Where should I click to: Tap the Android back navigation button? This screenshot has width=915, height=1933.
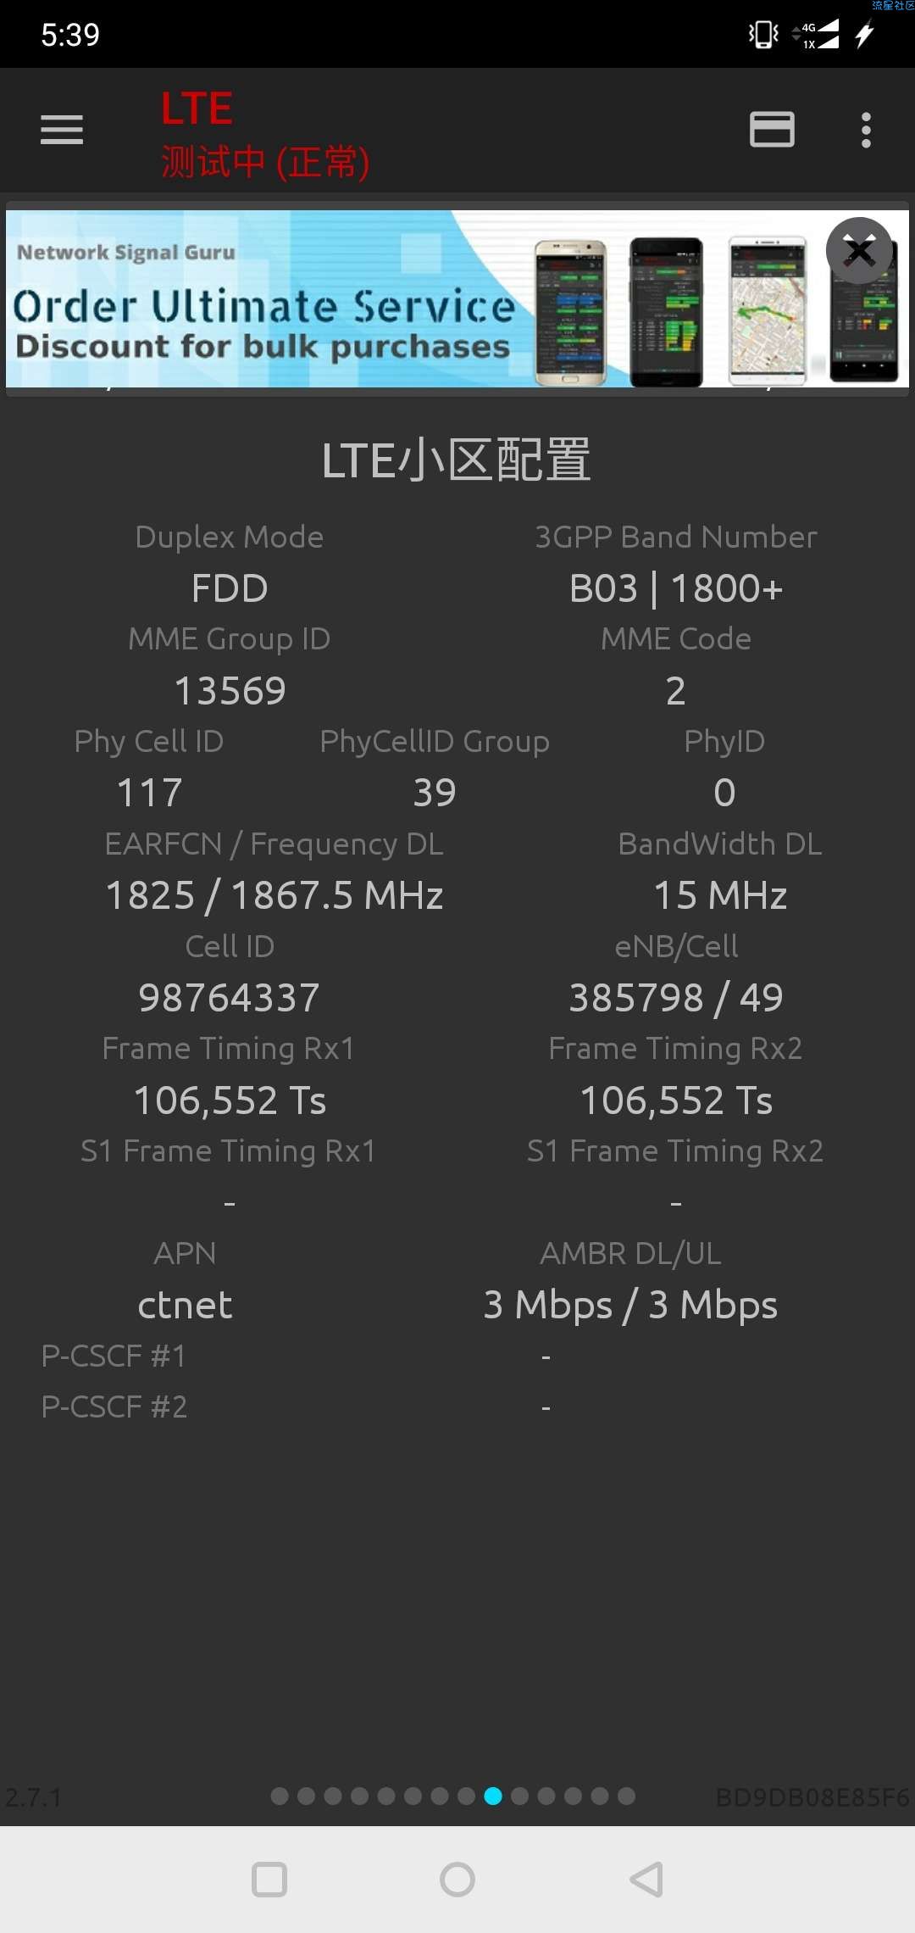click(x=646, y=1880)
